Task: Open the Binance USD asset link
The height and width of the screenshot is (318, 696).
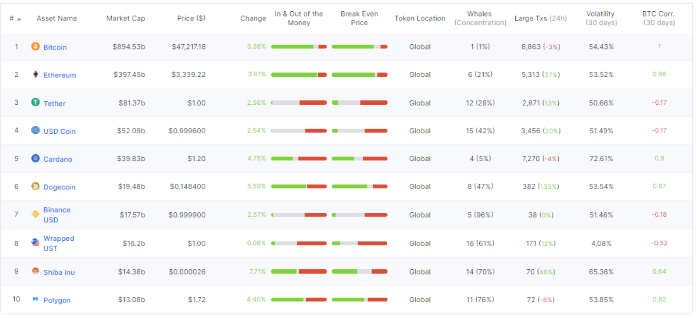Action: [57, 215]
